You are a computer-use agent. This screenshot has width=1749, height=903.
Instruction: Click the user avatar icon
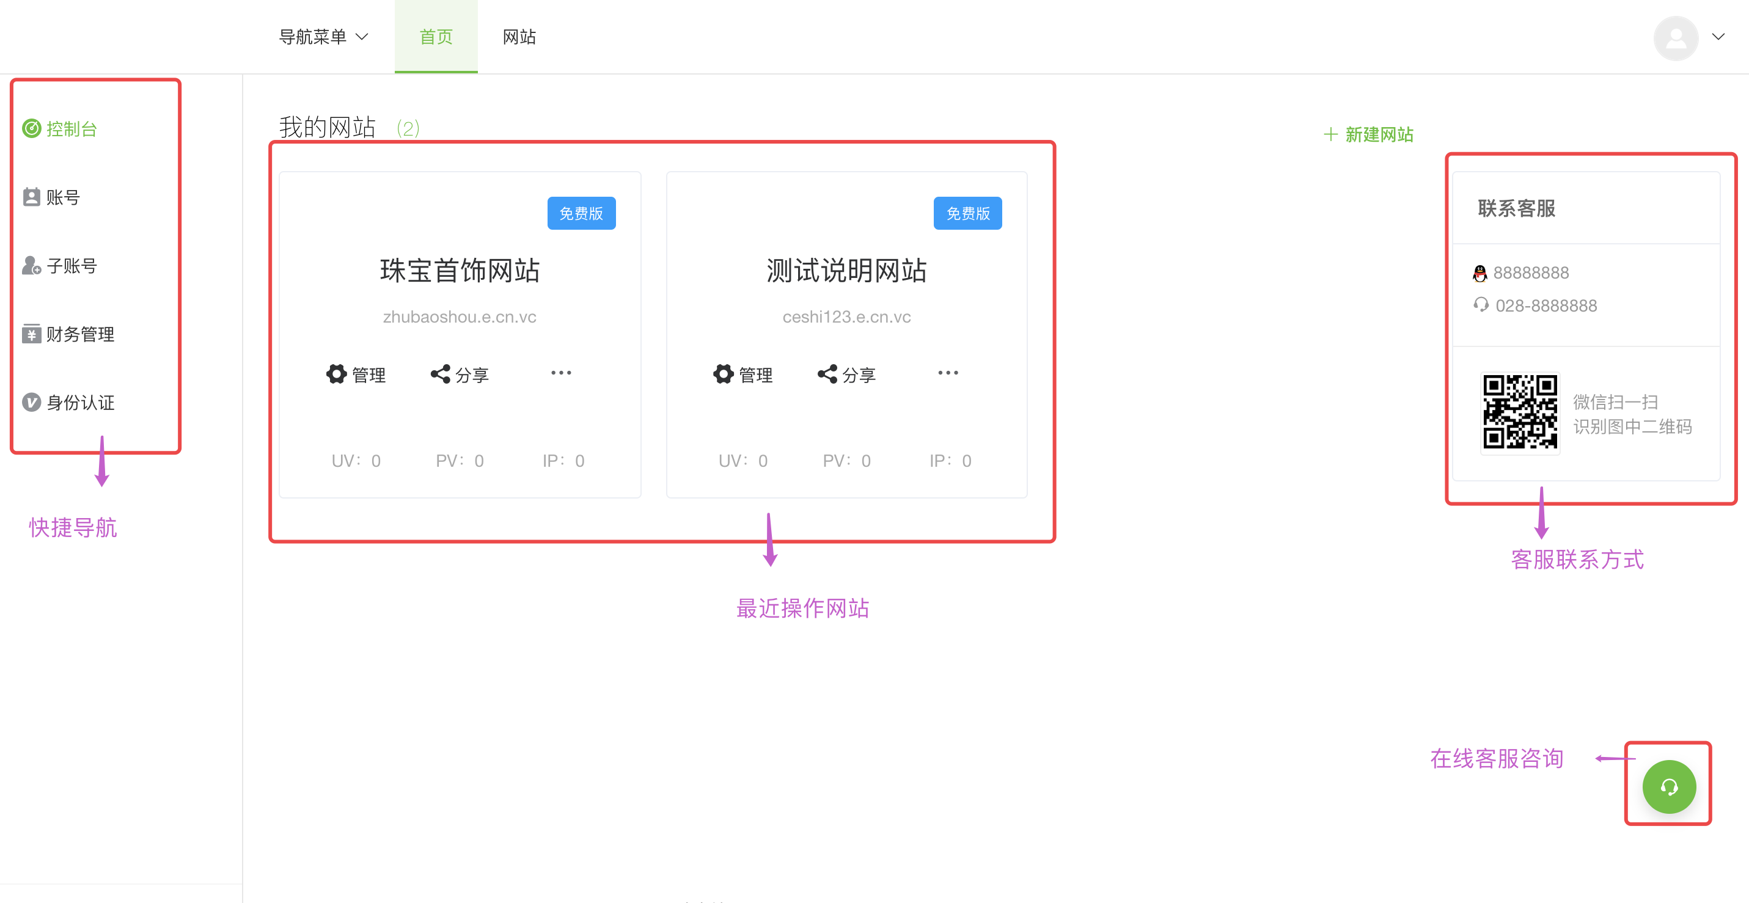pos(1675,37)
